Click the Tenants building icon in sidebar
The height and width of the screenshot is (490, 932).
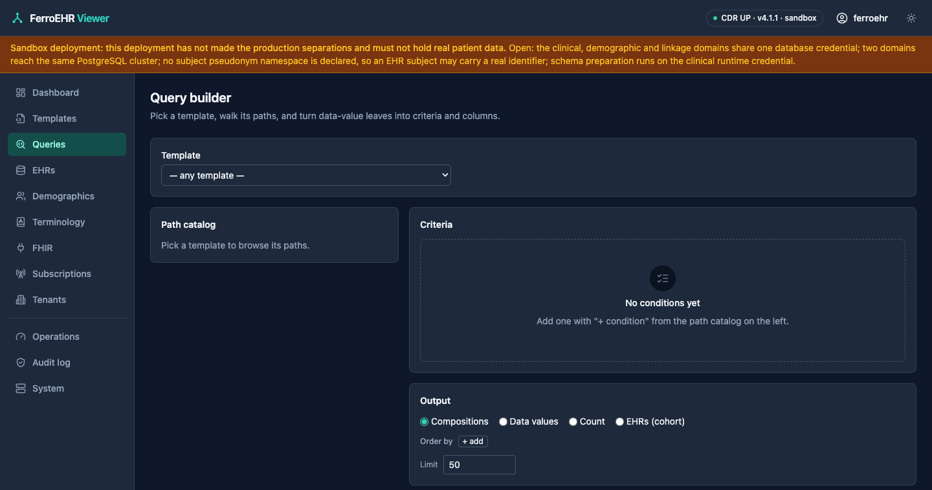[21, 300]
